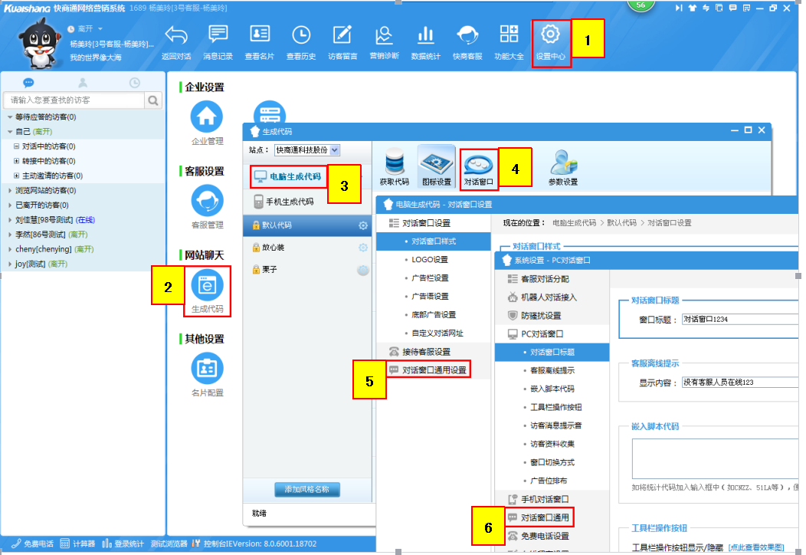The height and width of the screenshot is (555, 806).
Task: Select 对话窗口样式 menu item
Action: pos(434,241)
